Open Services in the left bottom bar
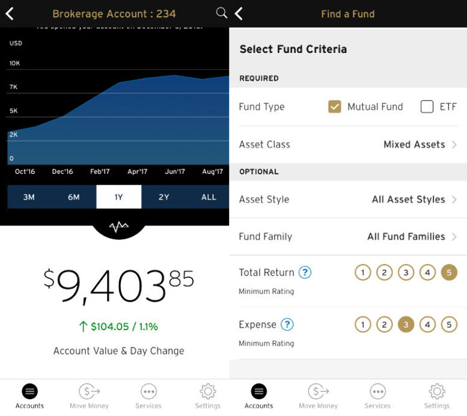The height and width of the screenshot is (416, 467). (148, 396)
